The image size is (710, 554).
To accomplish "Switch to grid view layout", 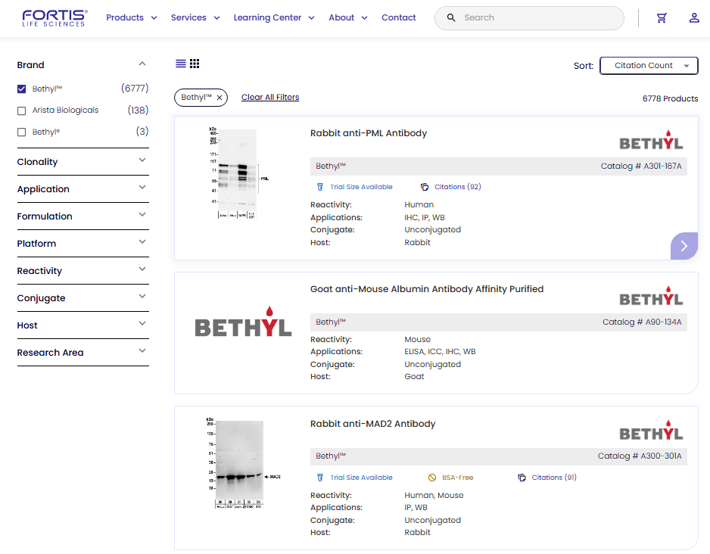I will [195, 64].
